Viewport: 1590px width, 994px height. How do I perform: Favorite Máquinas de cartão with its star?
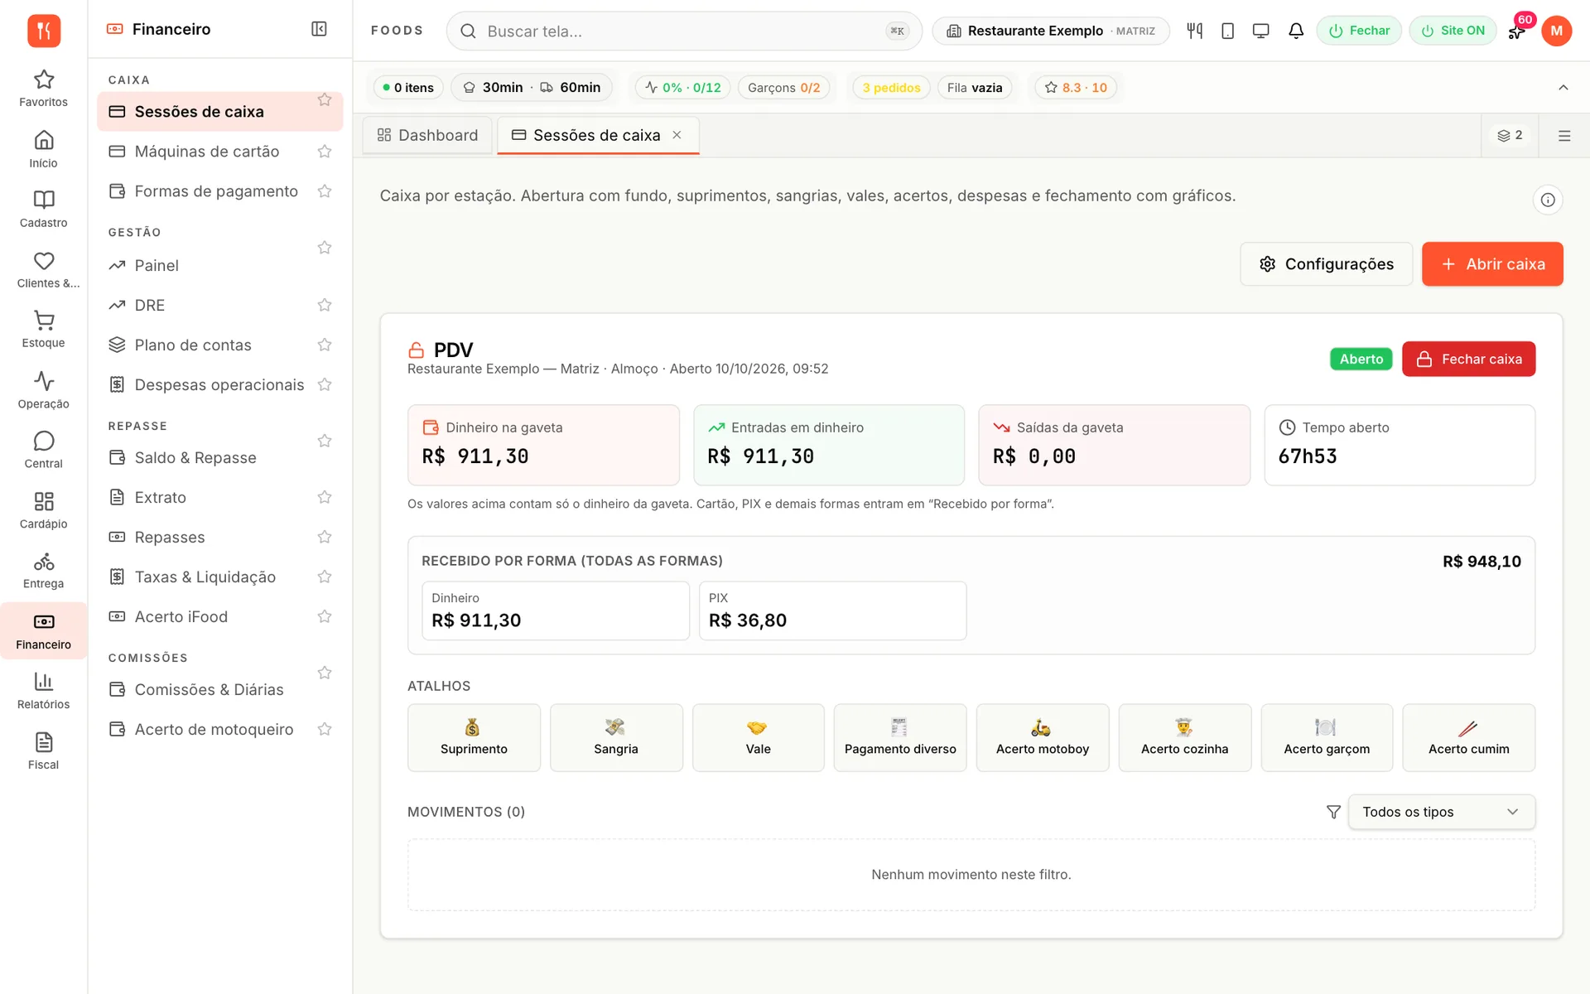tap(325, 152)
